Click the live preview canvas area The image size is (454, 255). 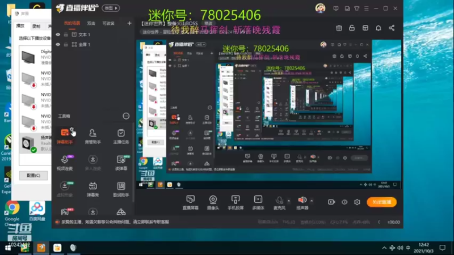click(x=268, y=114)
